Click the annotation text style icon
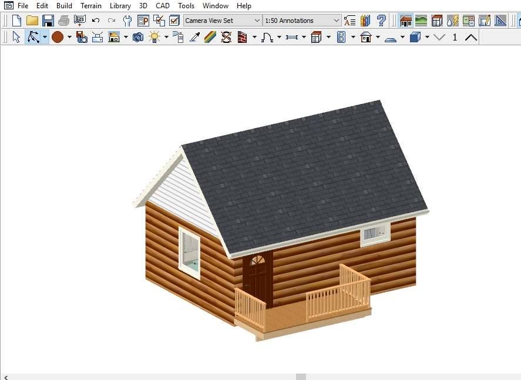The width and height of the screenshot is (521, 380). click(x=349, y=21)
